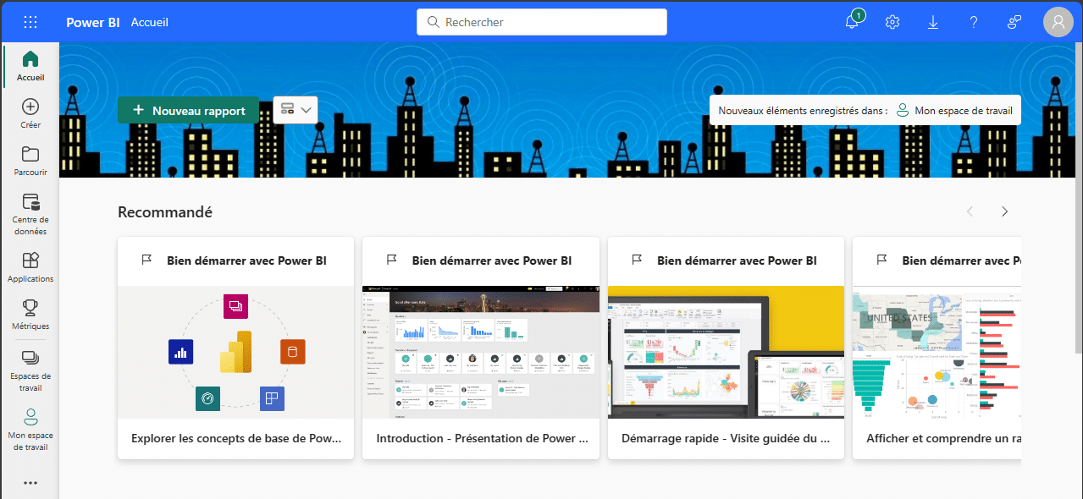Click the Rechercher search field
1083x499 pixels.
[x=542, y=22]
